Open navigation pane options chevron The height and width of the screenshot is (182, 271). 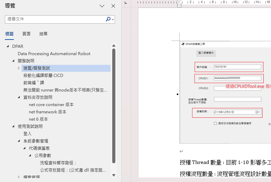102,6
